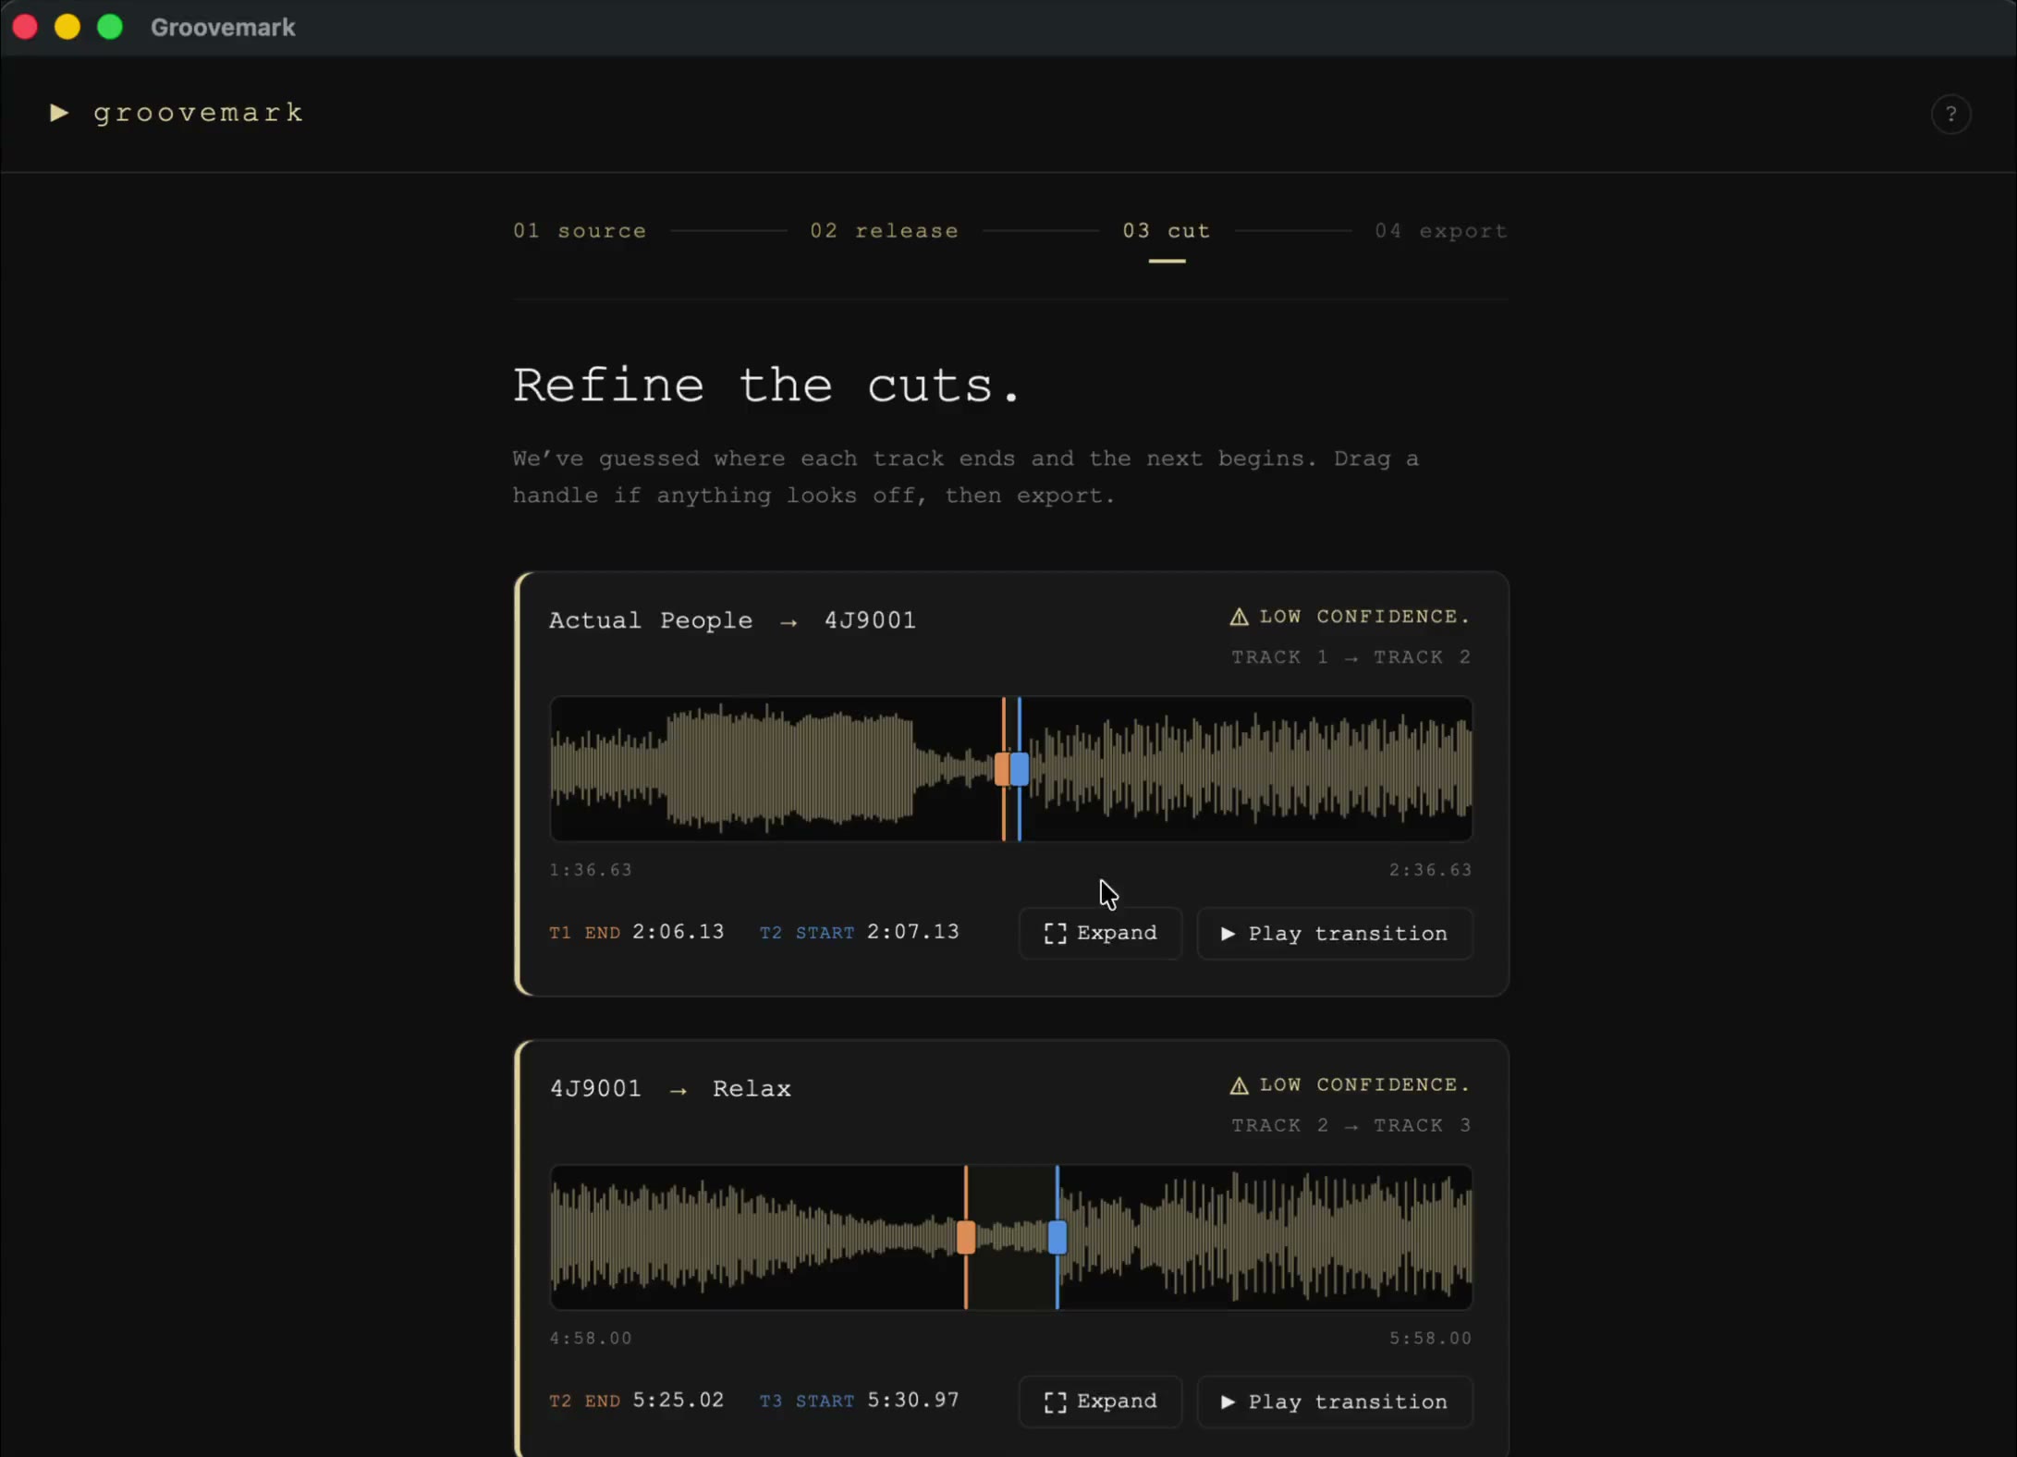
Task: Click the T3 START value 5:30.97
Action: click(913, 1400)
